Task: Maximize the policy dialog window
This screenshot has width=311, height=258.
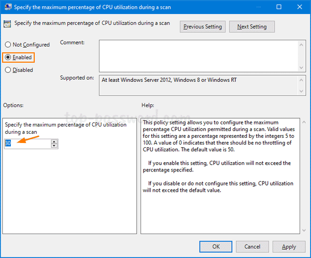Action: click(x=279, y=7)
